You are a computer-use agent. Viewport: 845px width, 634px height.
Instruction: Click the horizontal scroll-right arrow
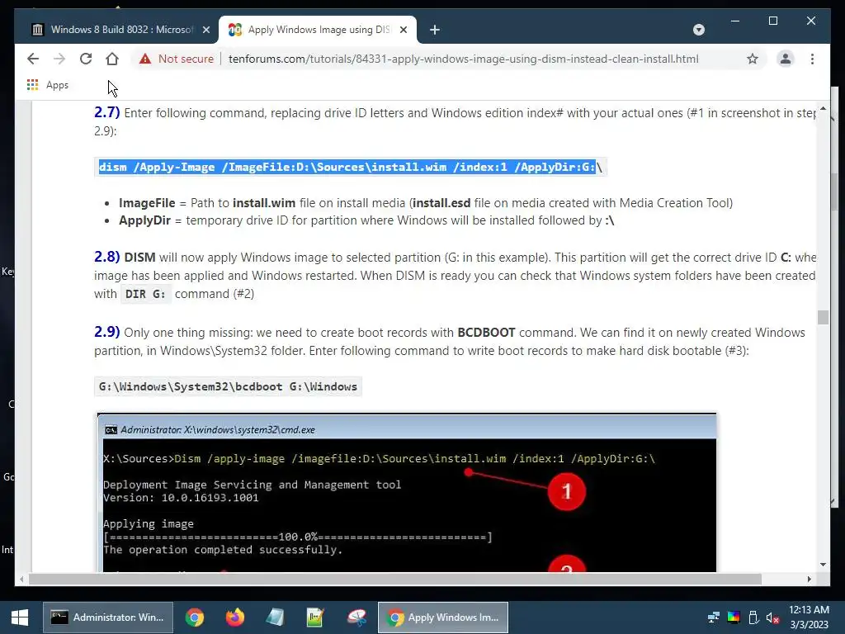809,579
